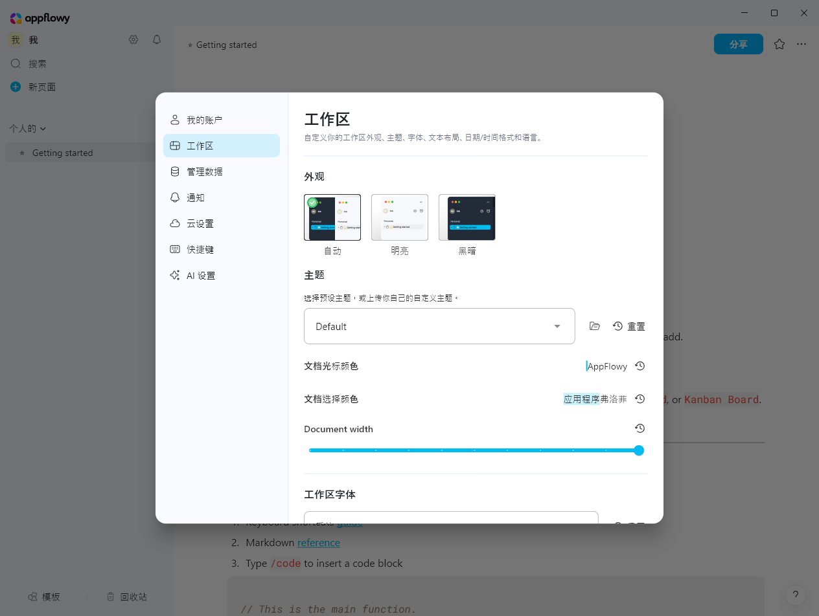Image resolution: width=819 pixels, height=616 pixels.
Task: Reset Document width setting
Action: (640, 428)
